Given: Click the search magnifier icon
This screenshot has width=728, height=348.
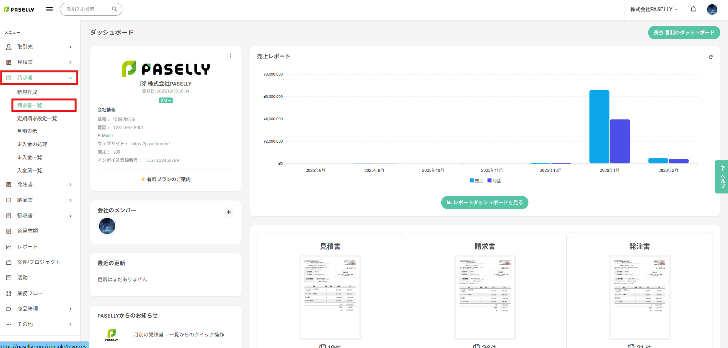Looking at the screenshot, I should pos(114,9).
